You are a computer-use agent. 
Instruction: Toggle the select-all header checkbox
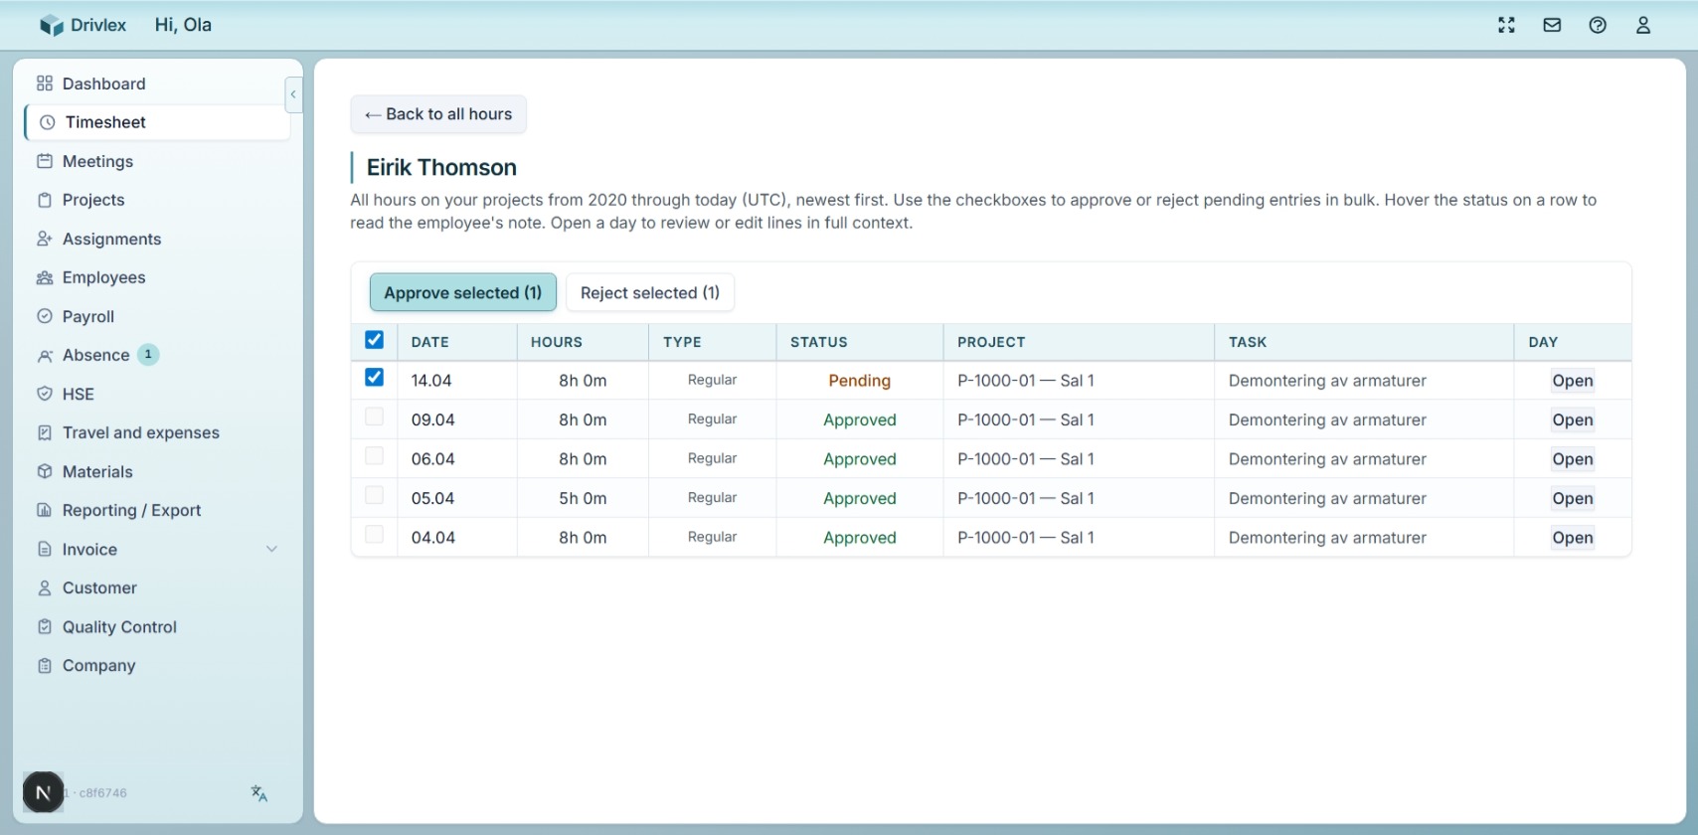coord(374,340)
